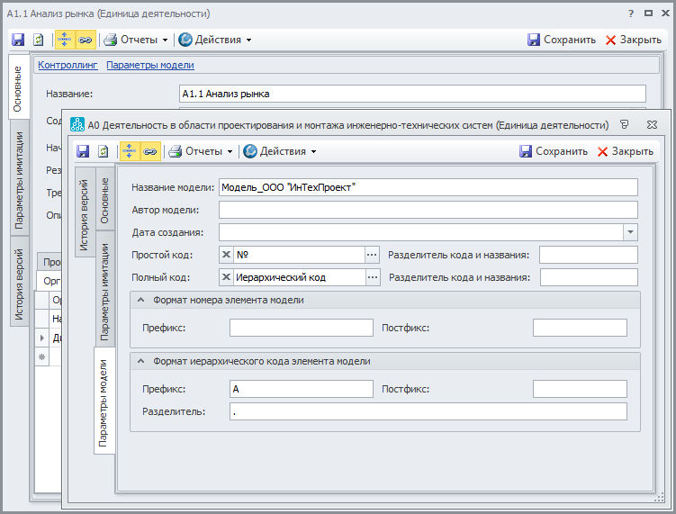Clear the Полный код field with X
Screen dimensions: 676x514
[x=226, y=277]
